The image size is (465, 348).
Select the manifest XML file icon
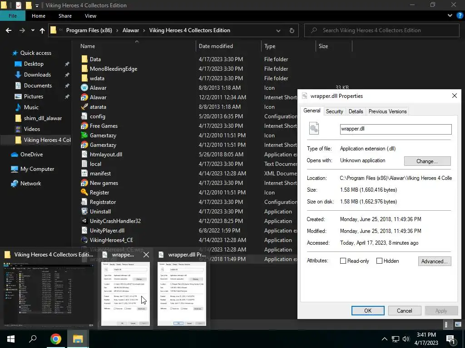84,174
